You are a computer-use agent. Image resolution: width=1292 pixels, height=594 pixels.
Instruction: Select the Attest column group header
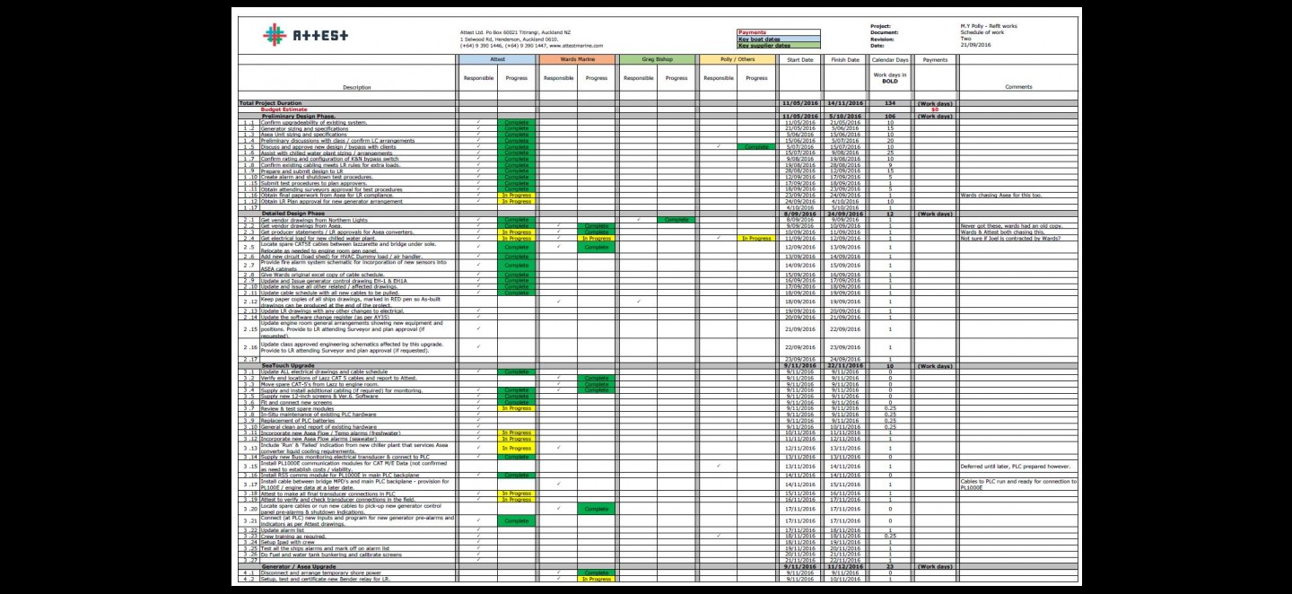coord(497,59)
